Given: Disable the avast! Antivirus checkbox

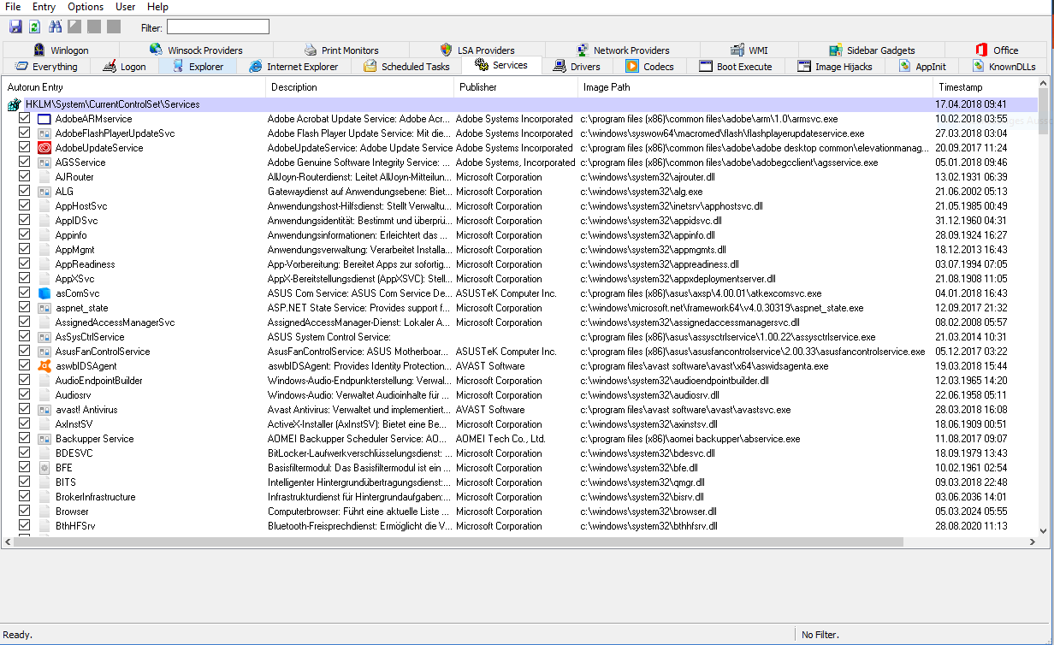Looking at the screenshot, I should 25,410.
